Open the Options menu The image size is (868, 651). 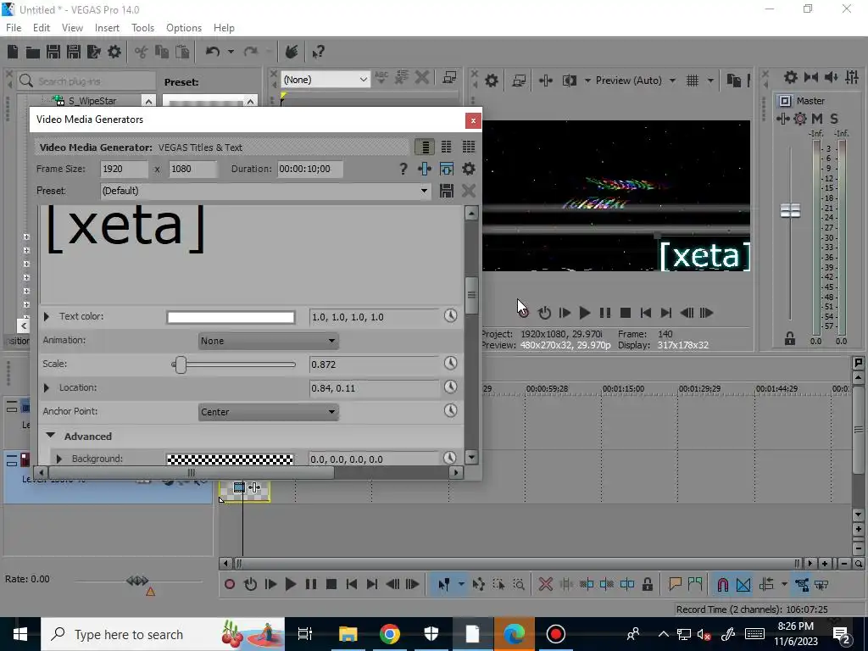click(184, 28)
